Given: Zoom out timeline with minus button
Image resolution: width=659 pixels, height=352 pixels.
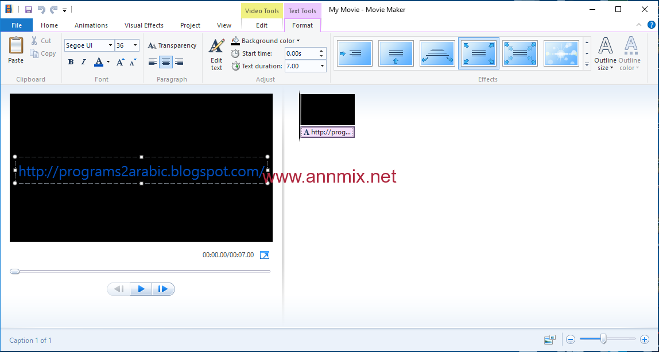Looking at the screenshot, I should [x=571, y=339].
